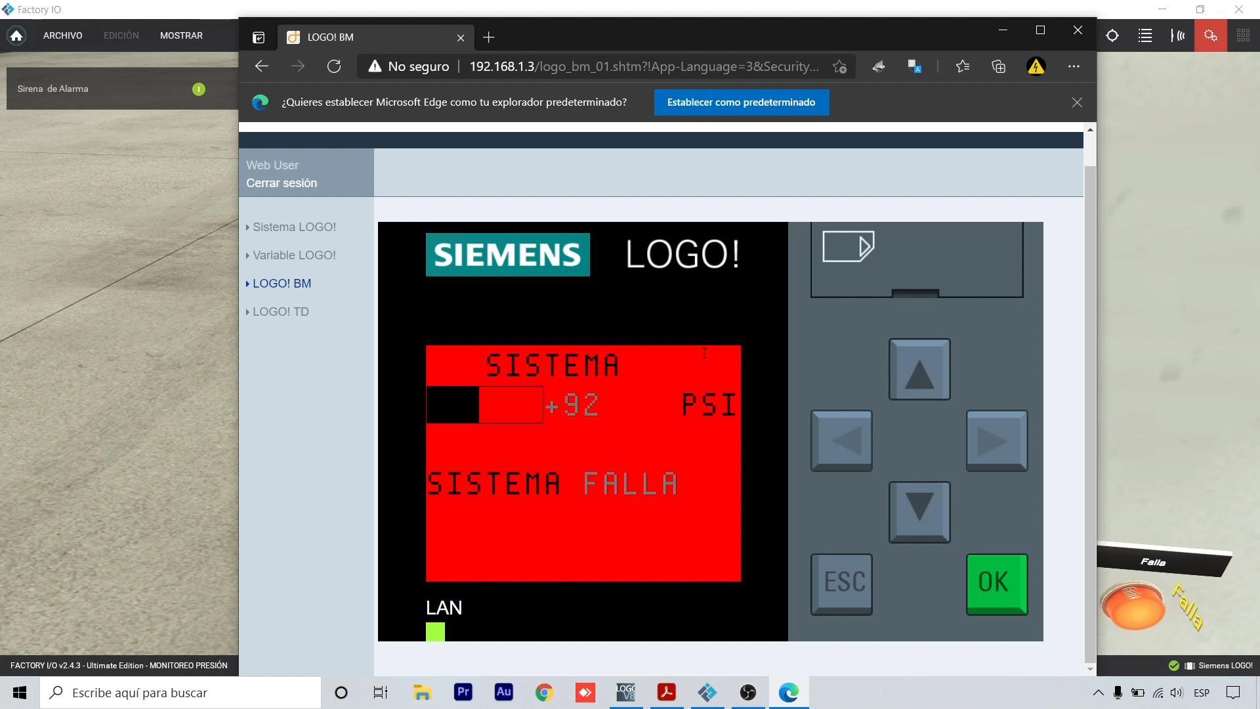Select the LOGO! BM browser tab
The height and width of the screenshot is (709, 1260).
click(374, 37)
